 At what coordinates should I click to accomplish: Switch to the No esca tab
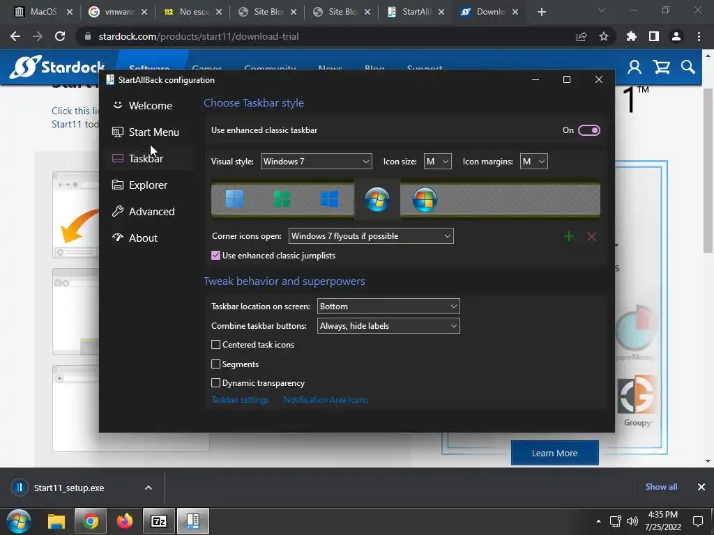pyautogui.click(x=192, y=12)
